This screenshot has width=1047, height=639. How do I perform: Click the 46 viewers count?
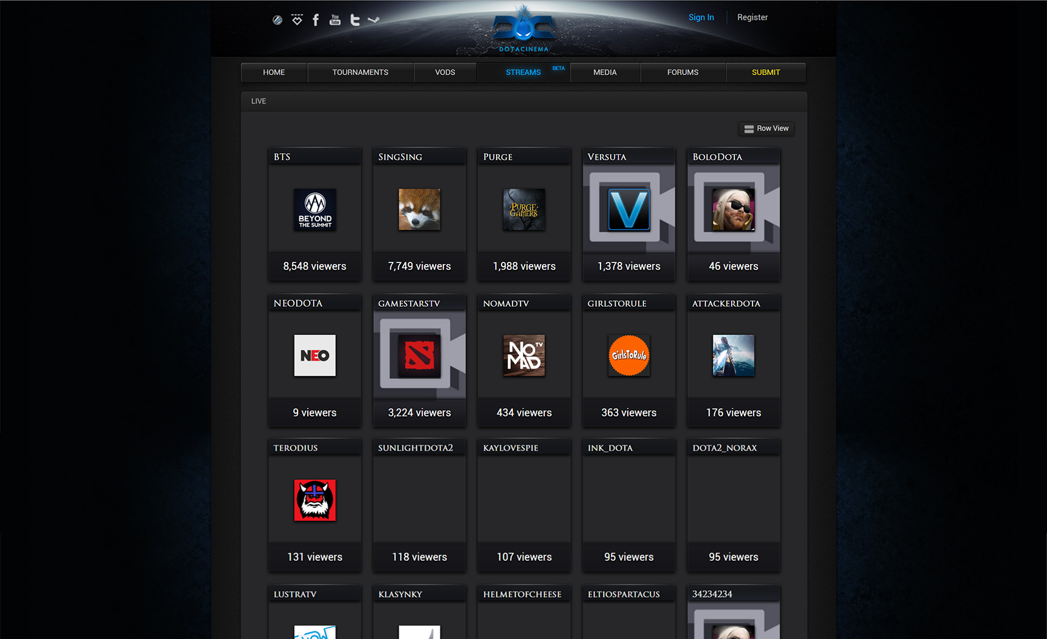point(733,266)
